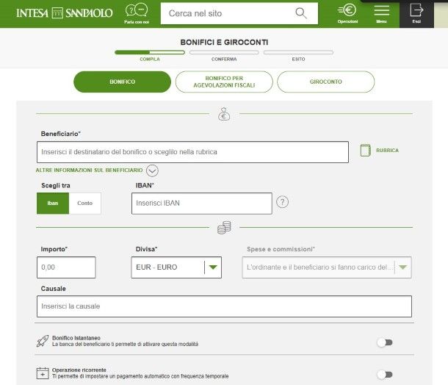Open the Operazioni euro icon
Image resolution: width=448 pixels, height=385 pixels.
347,10
